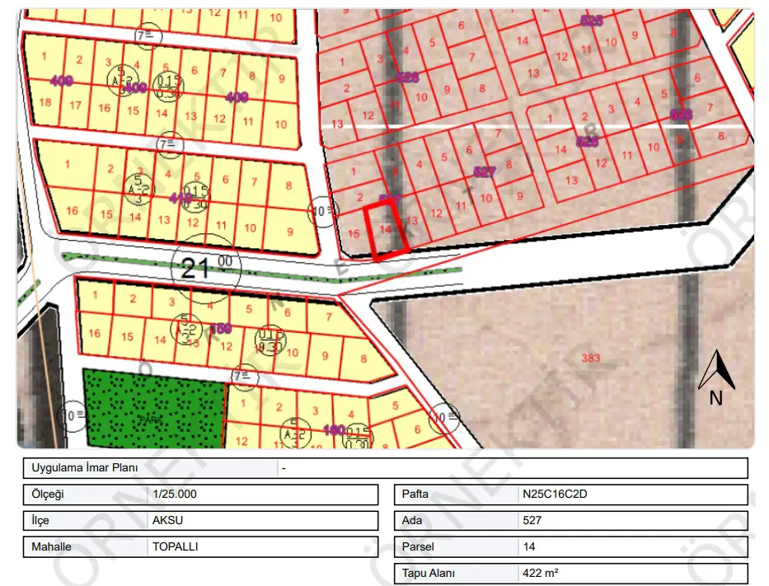Viewport: 769px width, 586px height.
Task: Click the İlçe field label
Action: (40, 520)
